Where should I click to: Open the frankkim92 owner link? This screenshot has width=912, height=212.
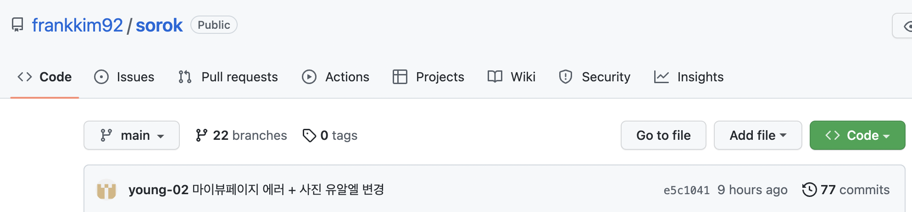(78, 25)
